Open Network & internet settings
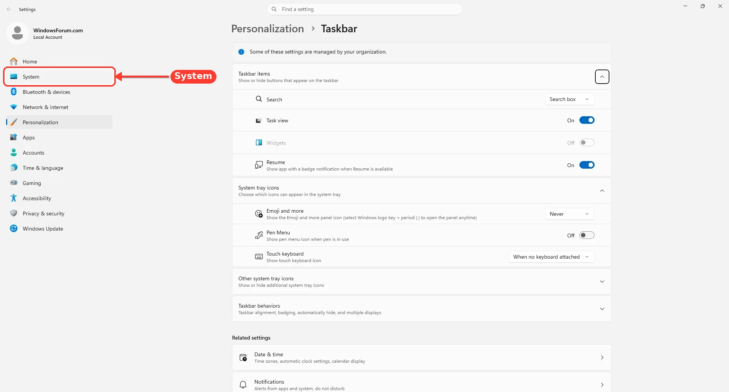Screen dimensions: 729x392 [59, 107]
